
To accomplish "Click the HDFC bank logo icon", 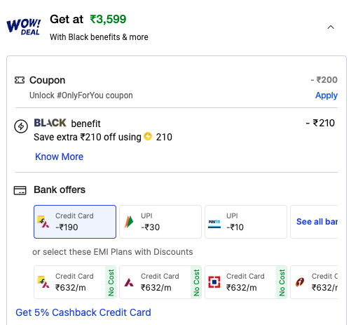I will pos(214,282).
